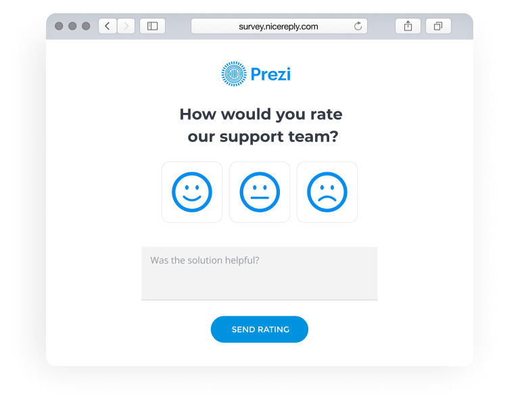Click the survey.nicereply.com address bar

tap(279, 26)
